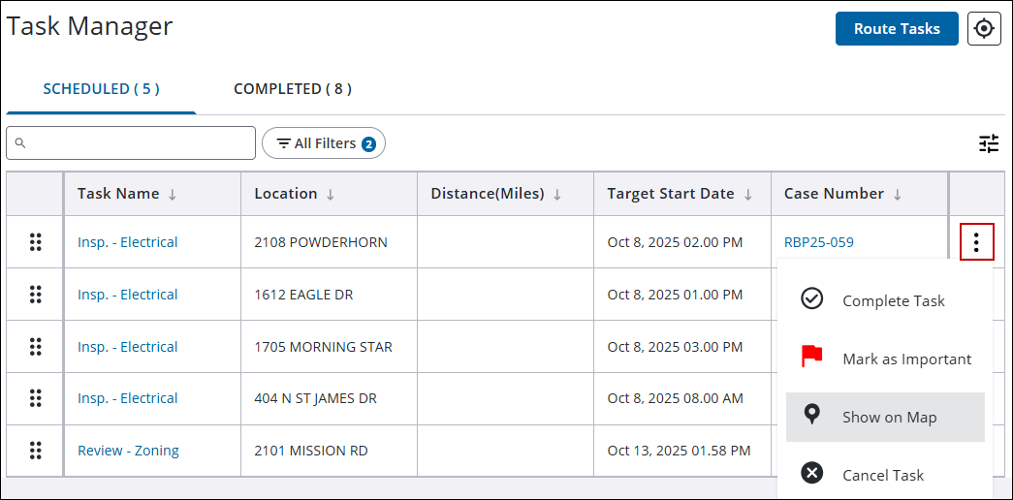Choose Complete Task from the menu
The image size is (1013, 500).
(885, 301)
